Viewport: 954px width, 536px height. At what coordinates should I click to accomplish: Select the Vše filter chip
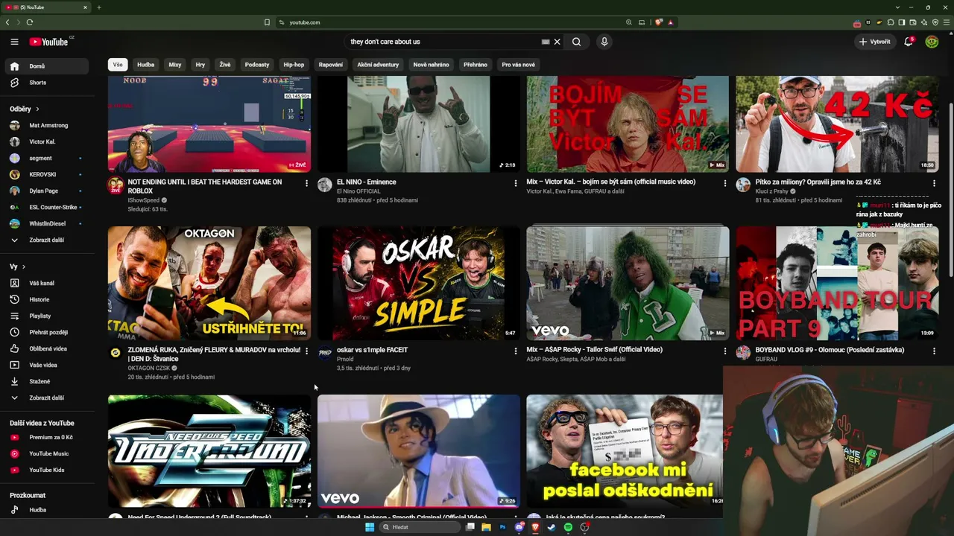(118, 65)
